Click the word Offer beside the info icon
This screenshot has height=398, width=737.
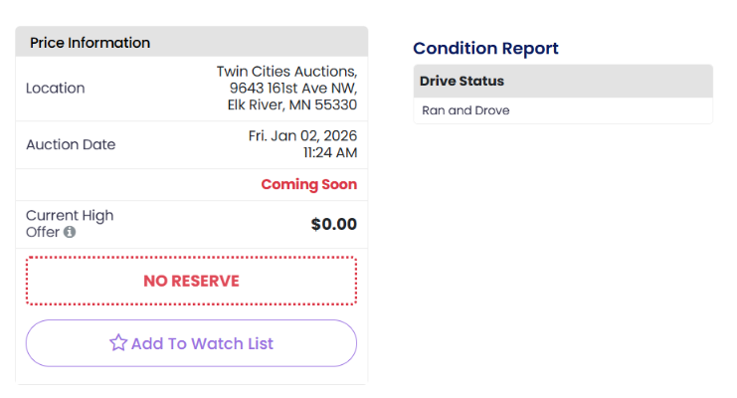(x=43, y=233)
